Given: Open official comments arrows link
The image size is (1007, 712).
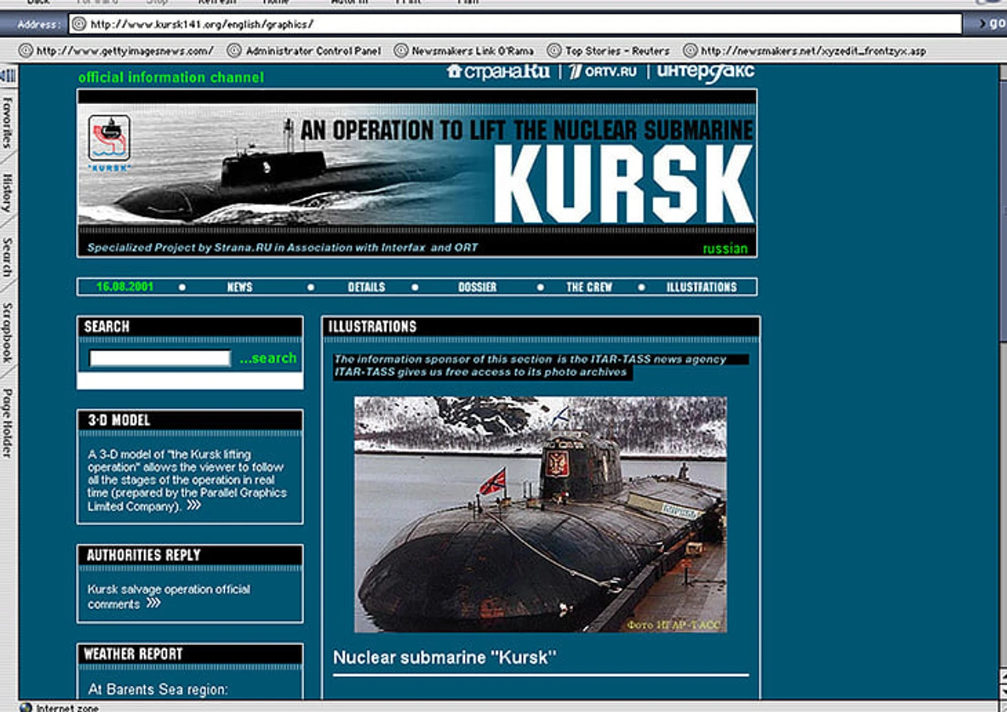Looking at the screenshot, I should point(153,603).
